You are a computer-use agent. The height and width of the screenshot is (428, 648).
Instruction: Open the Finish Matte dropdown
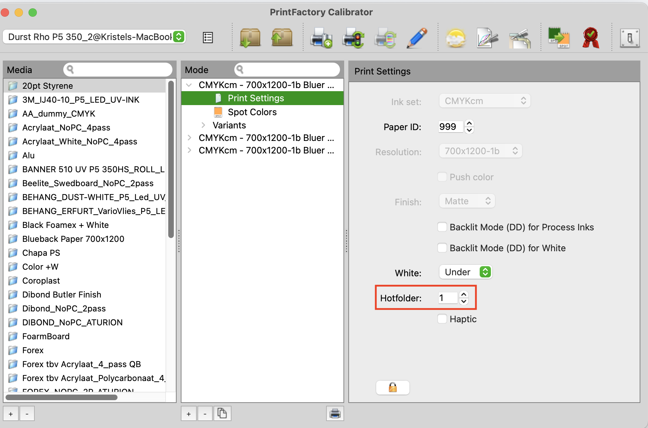coord(467,201)
